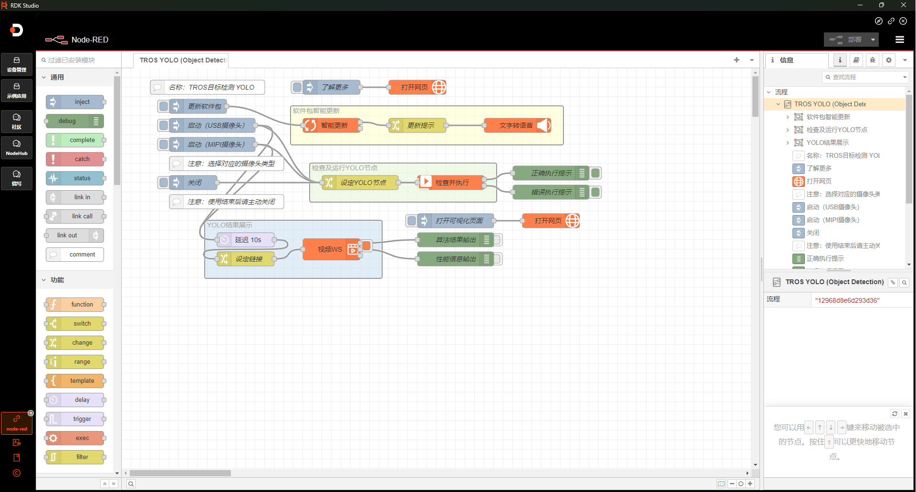Open flow tab list dropdown
916x492 pixels.
pos(752,60)
